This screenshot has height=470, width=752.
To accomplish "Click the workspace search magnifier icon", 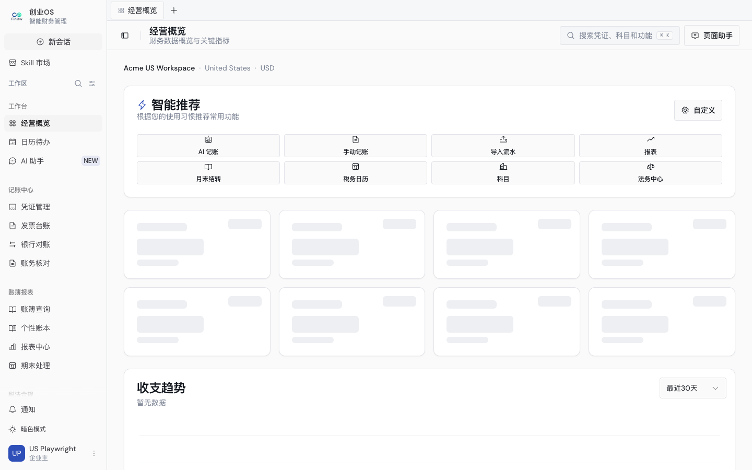I will pyautogui.click(x=78, y=84).
